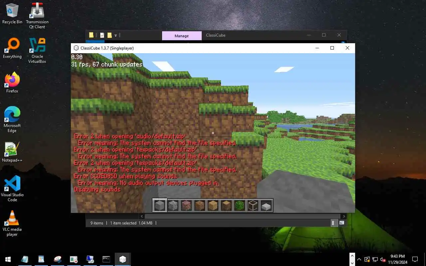Maximize the ClassiCube game window
426x266 pixels.
click(332, 48)
